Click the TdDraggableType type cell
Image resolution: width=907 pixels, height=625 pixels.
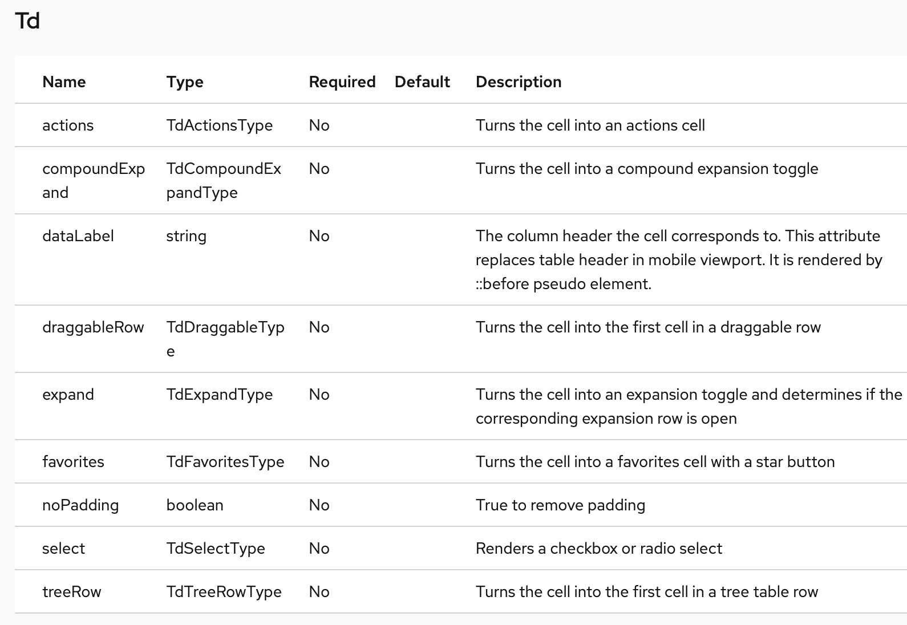tap(225, 339)
